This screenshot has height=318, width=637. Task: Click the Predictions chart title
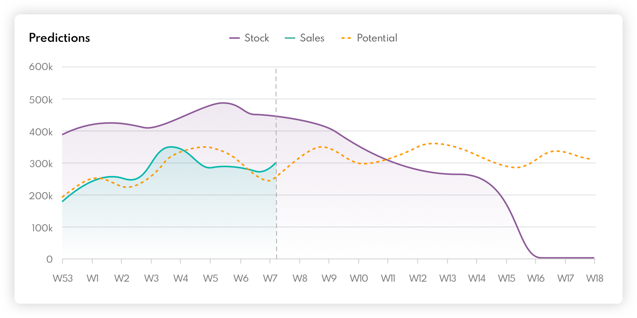(60, 38)
